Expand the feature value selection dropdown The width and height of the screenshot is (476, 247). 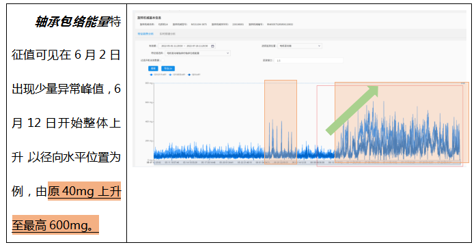point(197,53)
